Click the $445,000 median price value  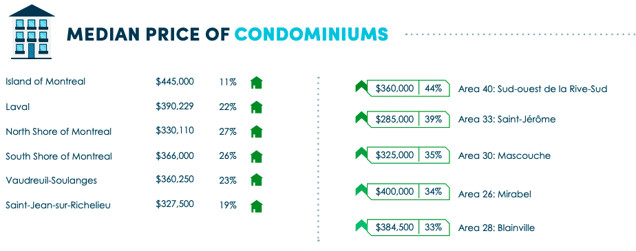(x=175, y=82)
